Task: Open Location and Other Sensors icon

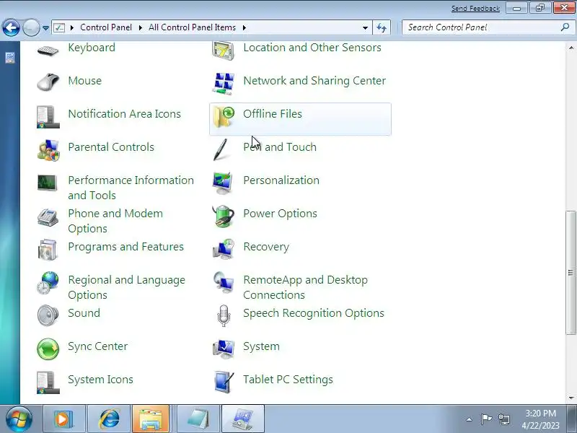Action: click(x=223, y=51)
